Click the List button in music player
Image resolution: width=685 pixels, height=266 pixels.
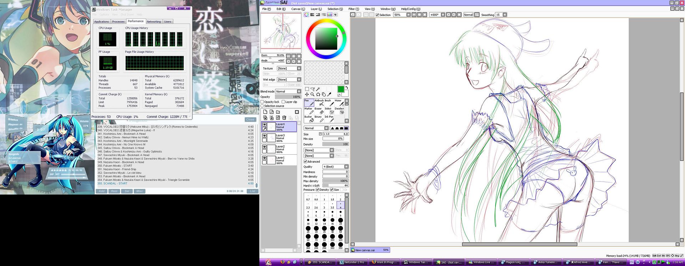253,191
